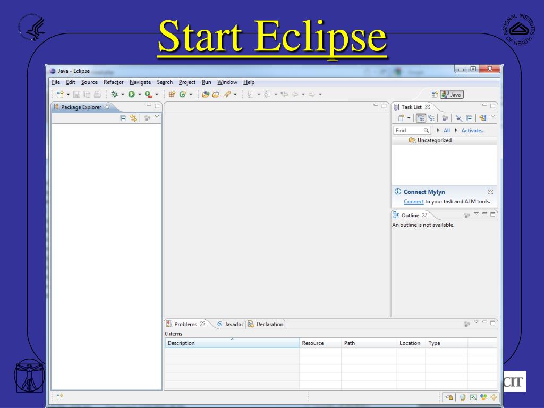Open the Help menu
This screenshot has width=544, height=408.
[x=249, y=82]
